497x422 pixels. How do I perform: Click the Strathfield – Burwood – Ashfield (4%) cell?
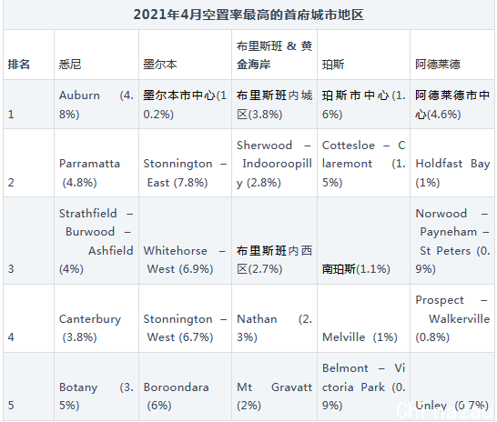[x=96, y=241]
